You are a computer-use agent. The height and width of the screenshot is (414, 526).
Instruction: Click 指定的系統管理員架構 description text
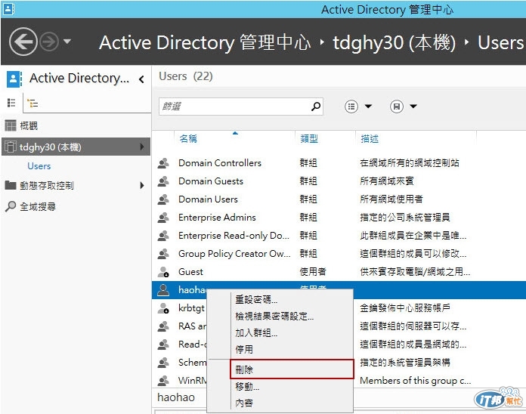(x=405, y=362)
